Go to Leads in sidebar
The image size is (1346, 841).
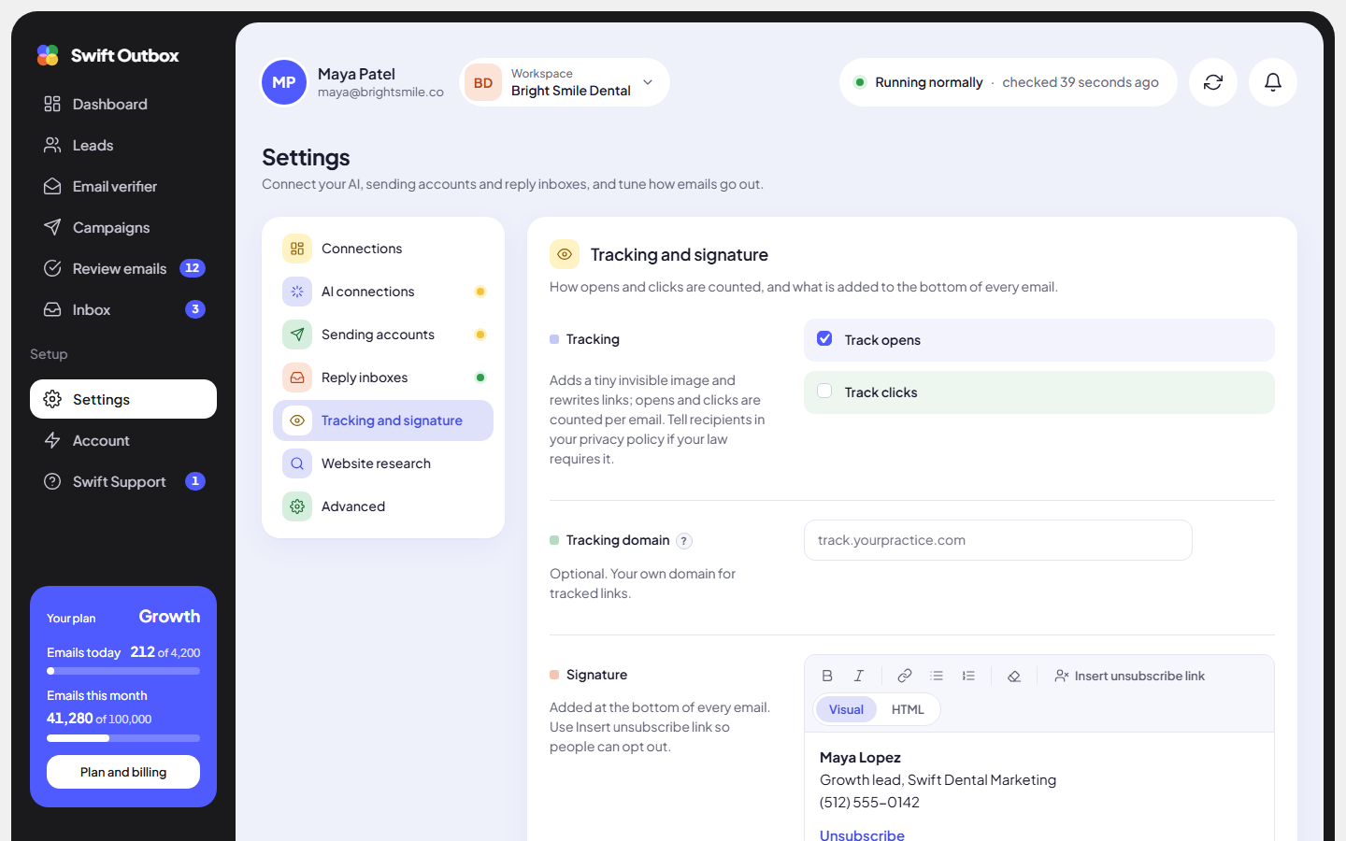click(123, 145)
